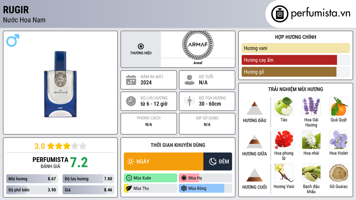Viewport: 356px width, 200px height.
Task: Select the dark Đêm night segment
Action: coord(218,161)
